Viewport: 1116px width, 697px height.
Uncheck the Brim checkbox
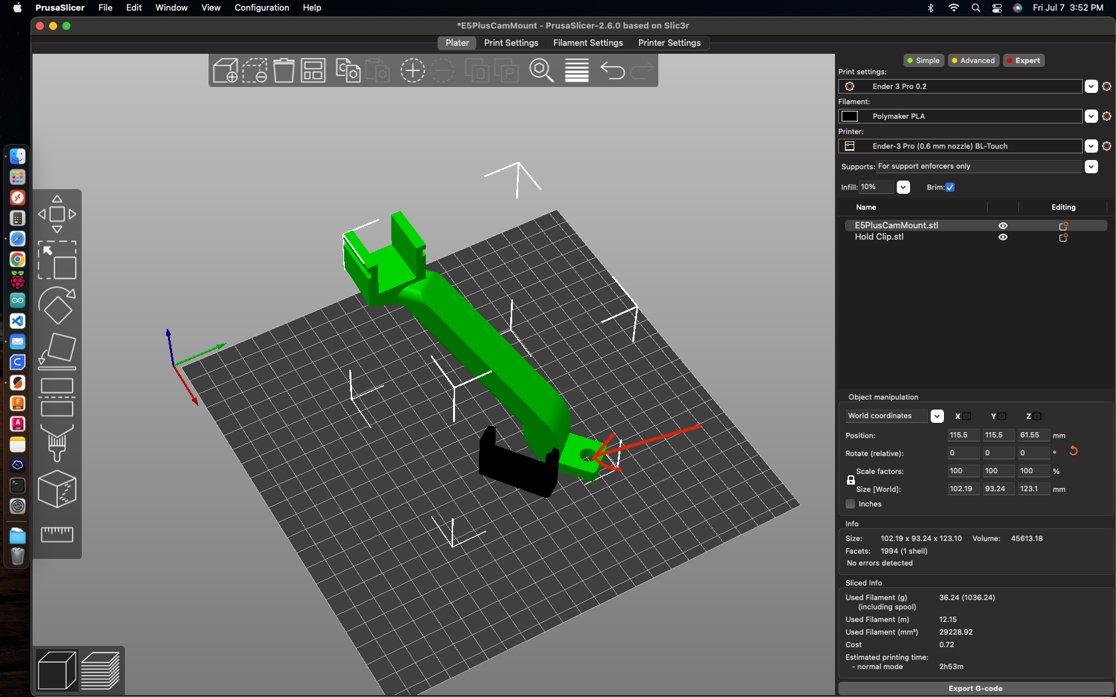point(951,187)
